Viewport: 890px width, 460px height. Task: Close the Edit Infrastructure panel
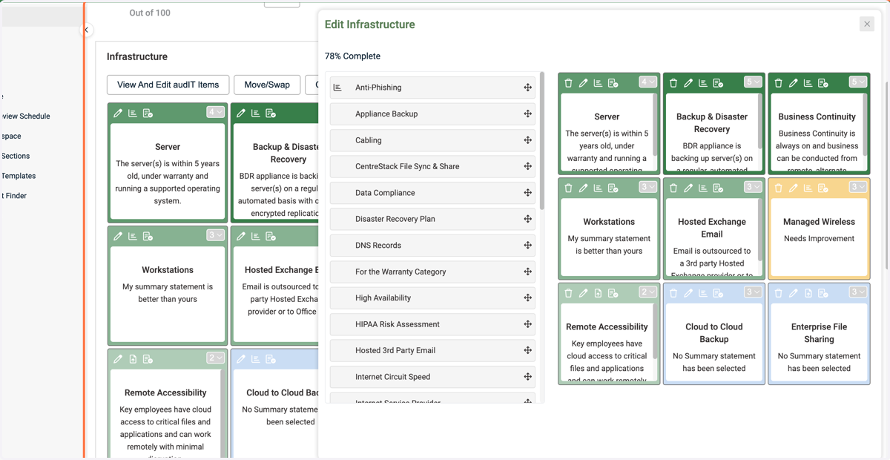867,24
